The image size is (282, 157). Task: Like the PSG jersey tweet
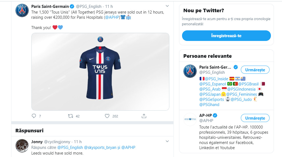click(107, 116)
